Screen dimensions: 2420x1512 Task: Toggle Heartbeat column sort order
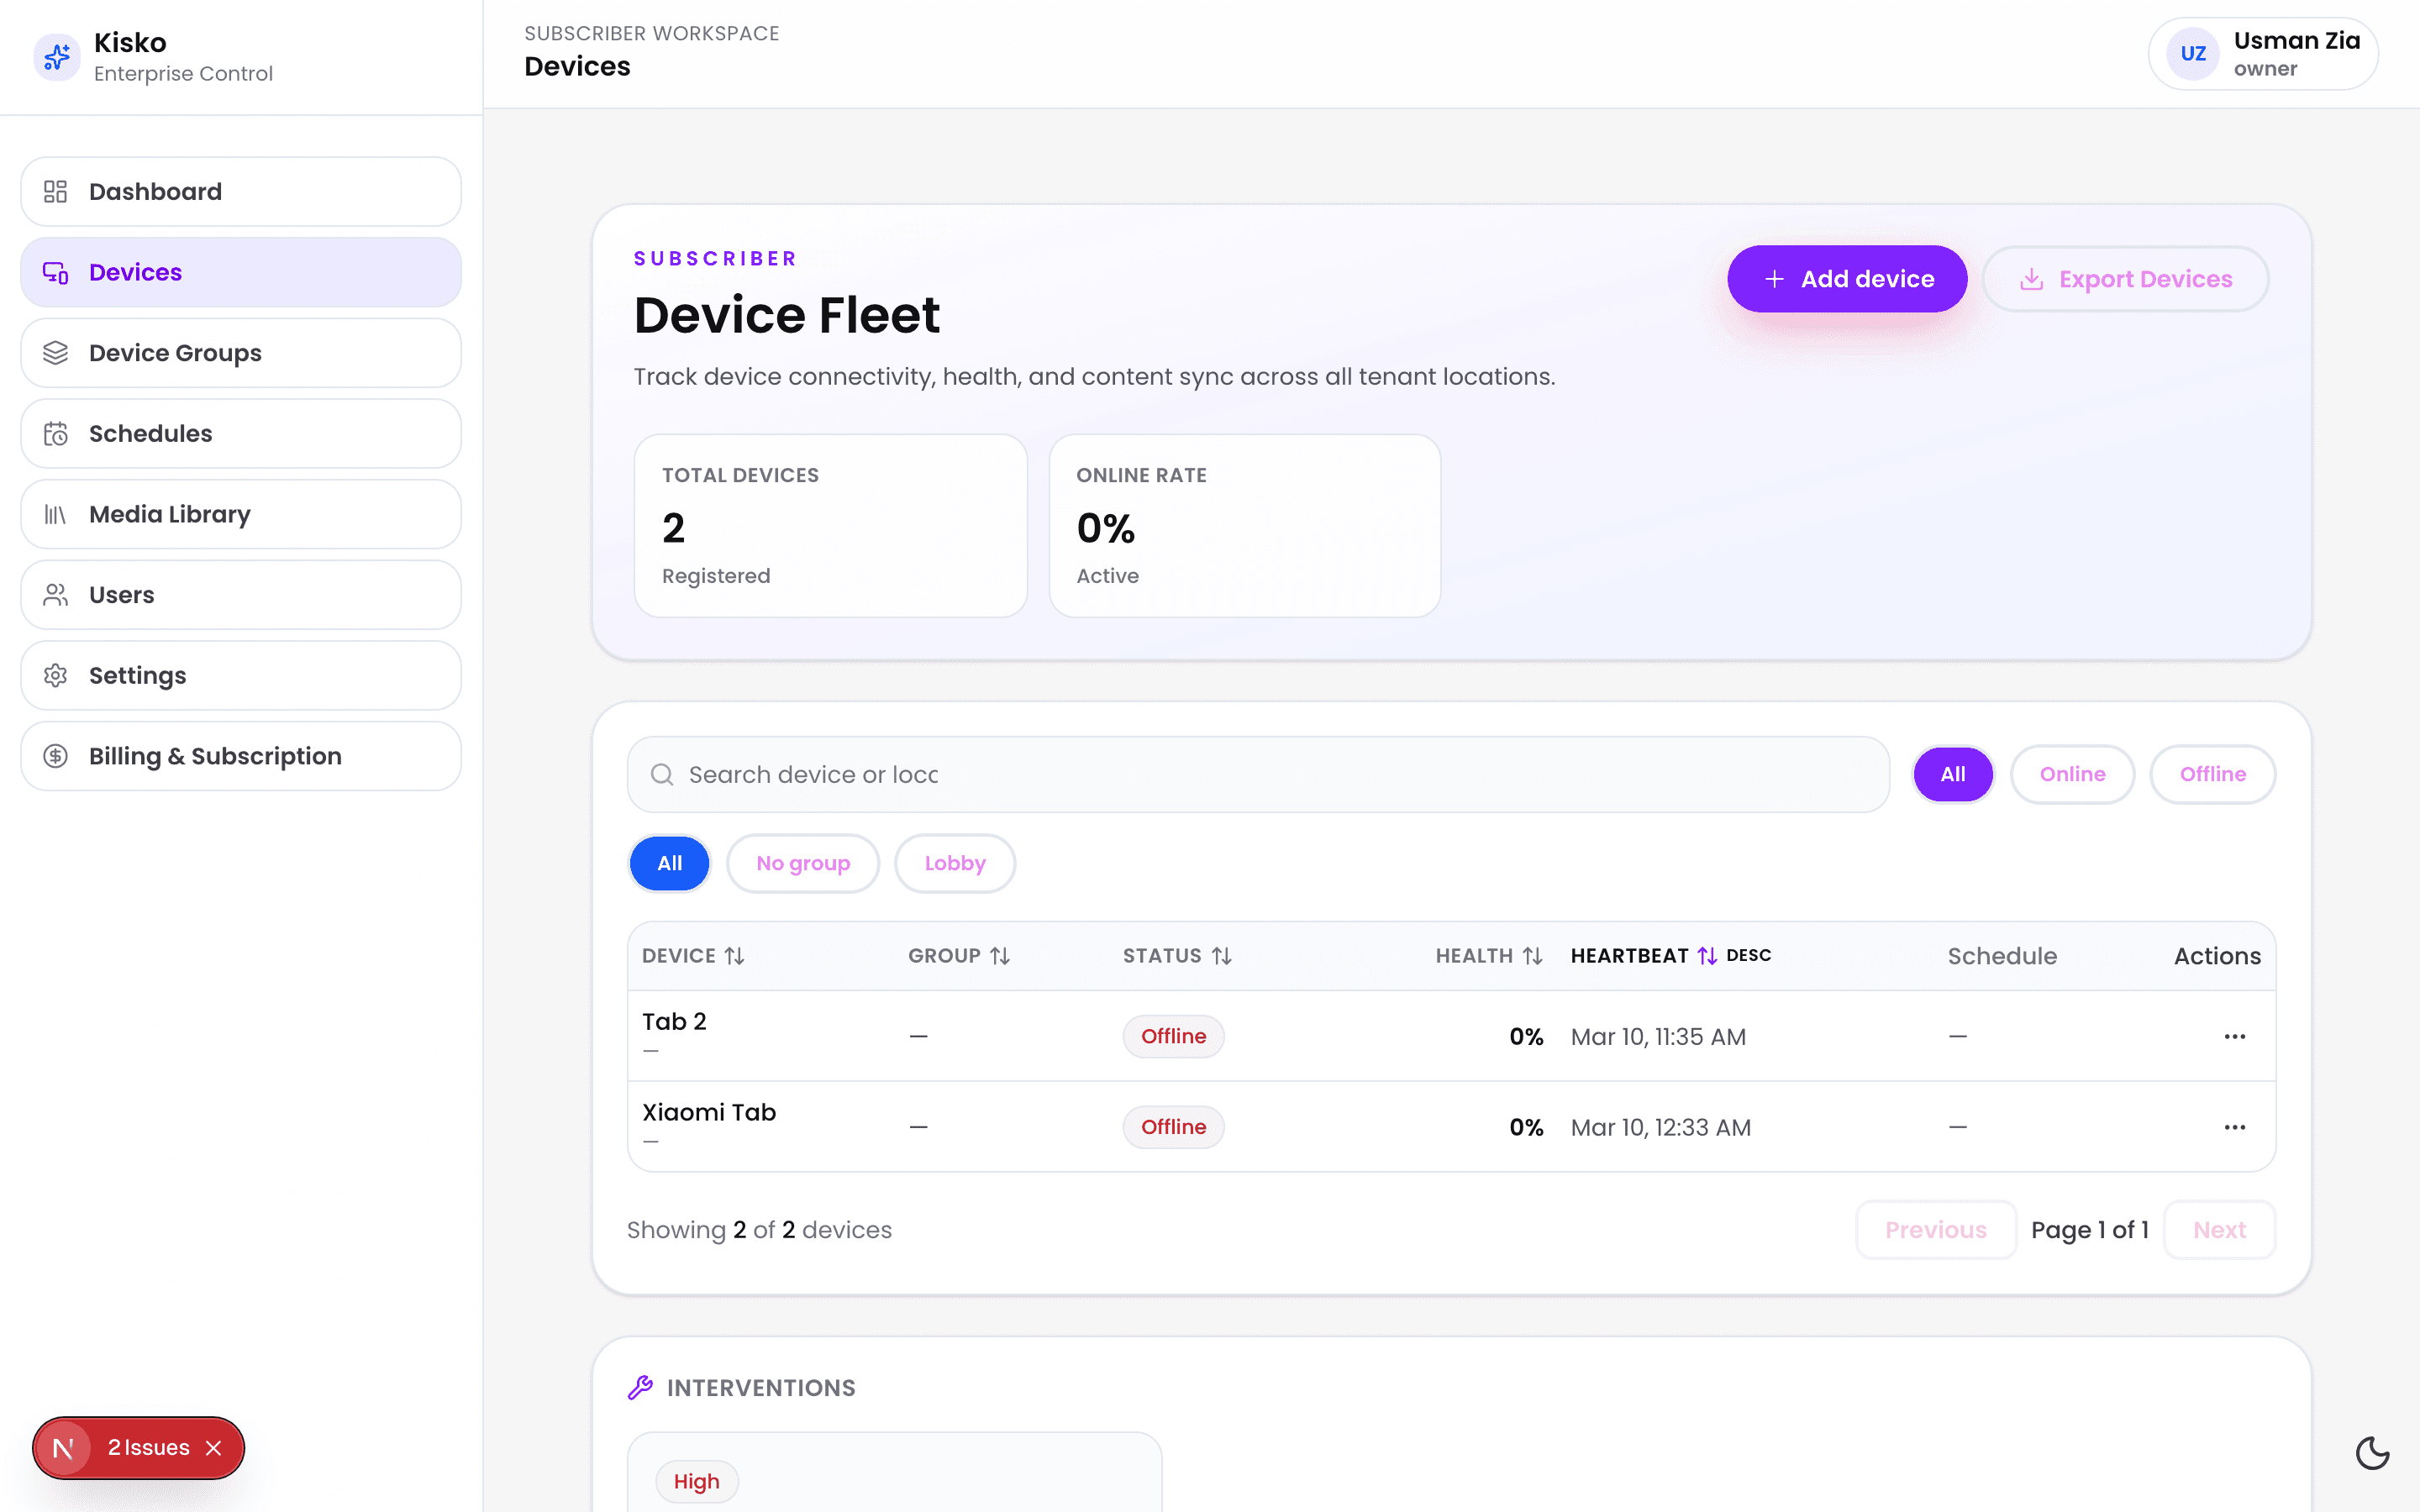coord(1671,956)
